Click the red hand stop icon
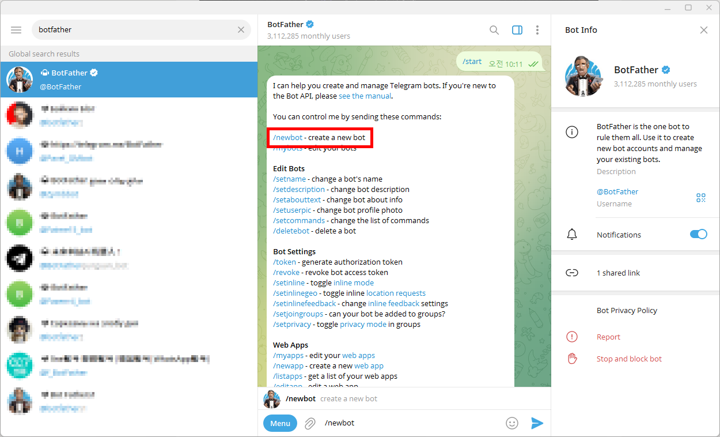The height and width of the screenshot is (437, 720). [x=572, y=359]
